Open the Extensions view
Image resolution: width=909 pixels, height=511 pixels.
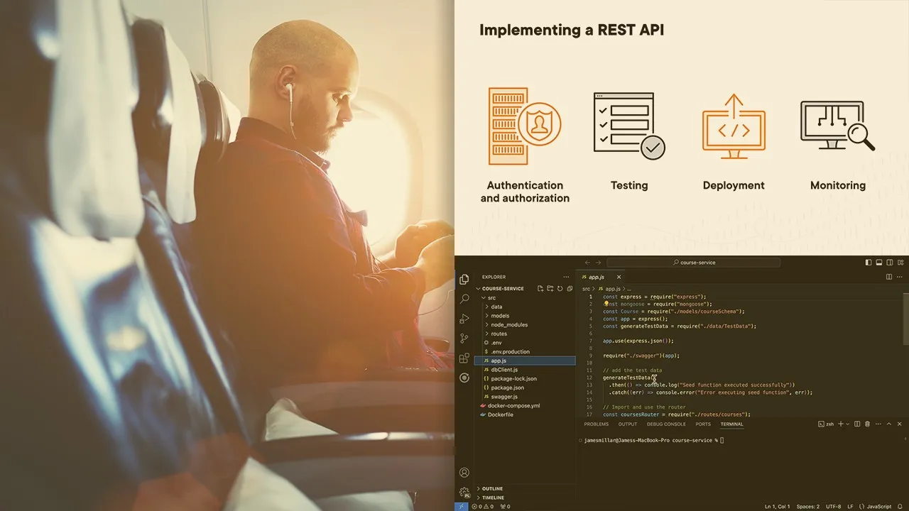[x=464, y=358]
